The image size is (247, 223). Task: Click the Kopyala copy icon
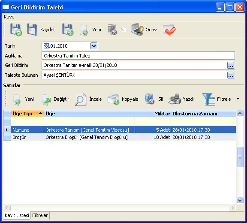113,99
